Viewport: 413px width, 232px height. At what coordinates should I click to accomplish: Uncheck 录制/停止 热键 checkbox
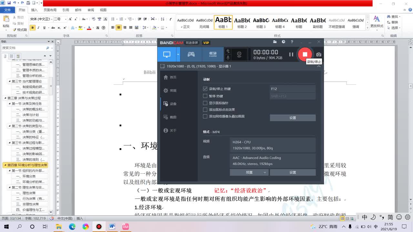click(205, 89)
